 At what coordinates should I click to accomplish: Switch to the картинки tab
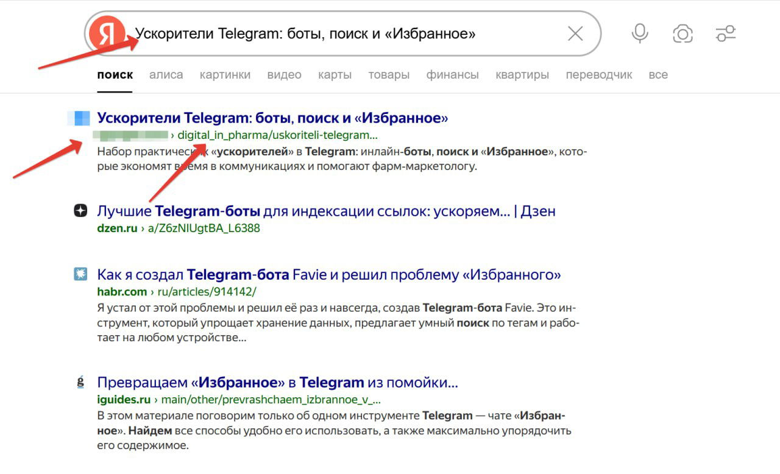225,74
